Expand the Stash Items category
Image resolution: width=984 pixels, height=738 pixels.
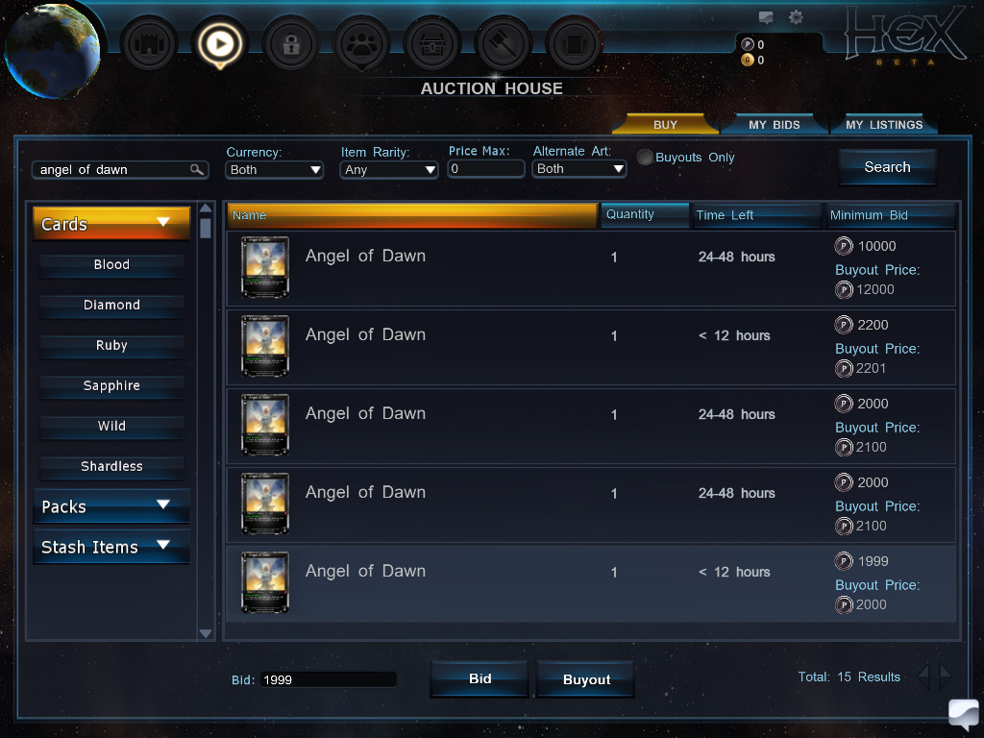111,547
